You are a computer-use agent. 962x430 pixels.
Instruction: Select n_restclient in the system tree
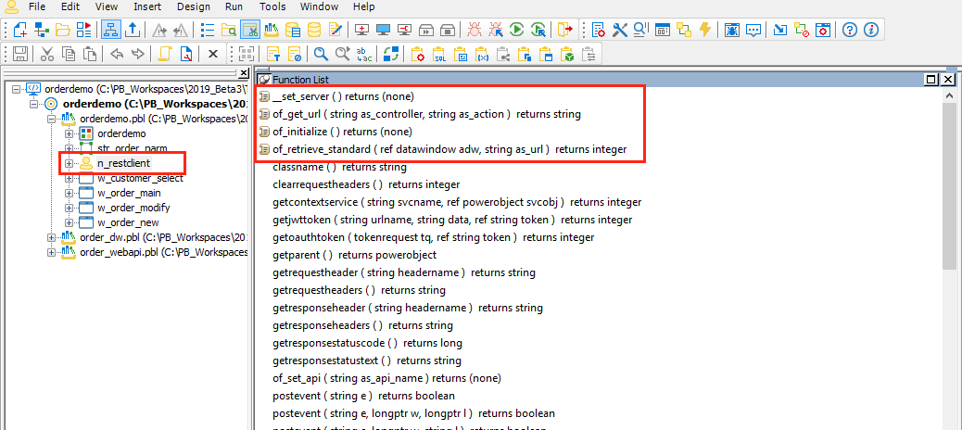click(123, 163)
